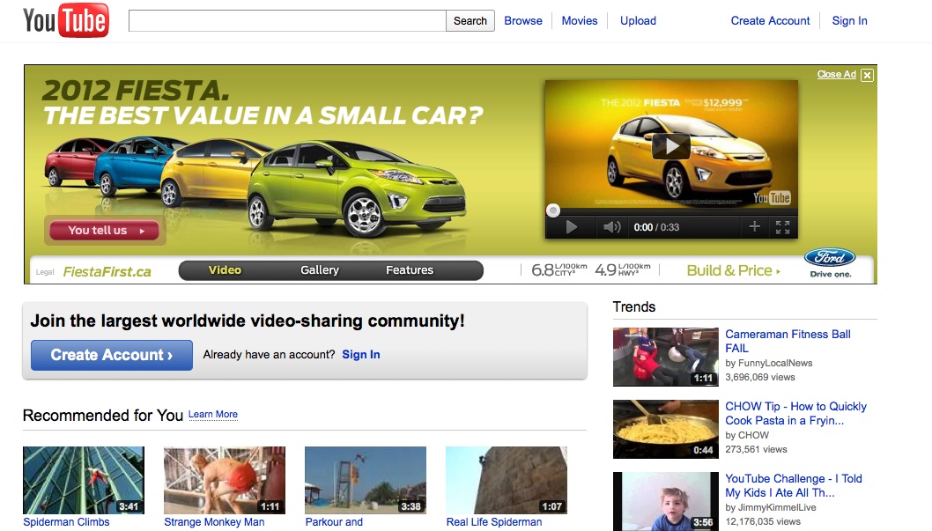Open the Browse menu link

[523, 21]
